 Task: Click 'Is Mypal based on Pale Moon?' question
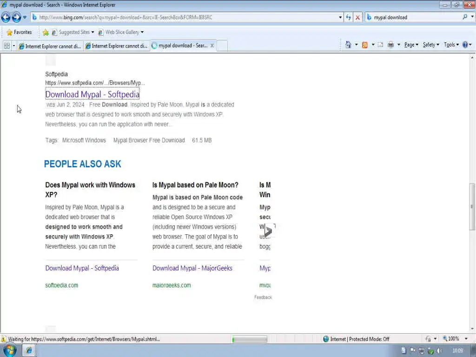pos(195,185)
